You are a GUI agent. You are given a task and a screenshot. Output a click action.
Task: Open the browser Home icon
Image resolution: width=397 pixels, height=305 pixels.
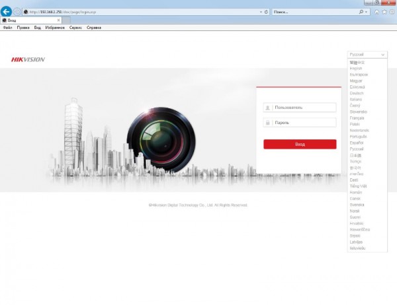coord(376,12)
